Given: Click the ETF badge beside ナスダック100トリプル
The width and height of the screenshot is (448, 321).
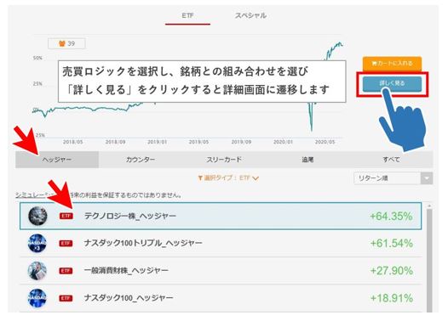Looking at the screenshot, I should pyautogui.click(x=66, y=243).
